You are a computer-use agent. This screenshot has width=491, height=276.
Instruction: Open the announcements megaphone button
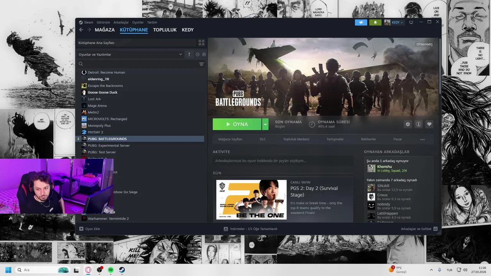tap(361, 22)
